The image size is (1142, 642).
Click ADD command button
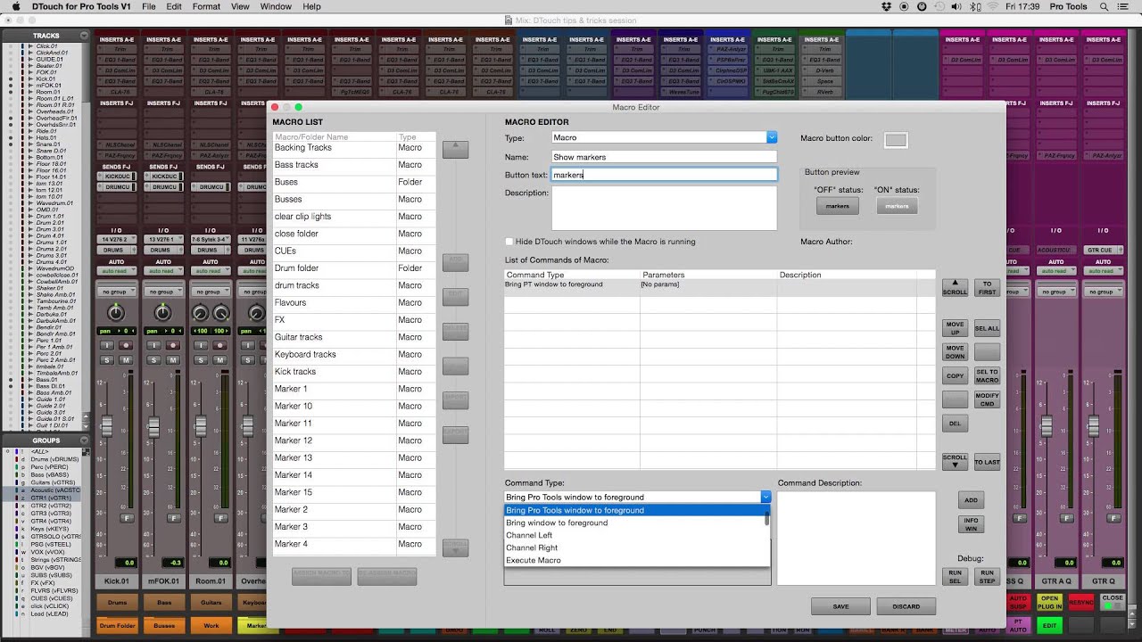click(971, 500)
